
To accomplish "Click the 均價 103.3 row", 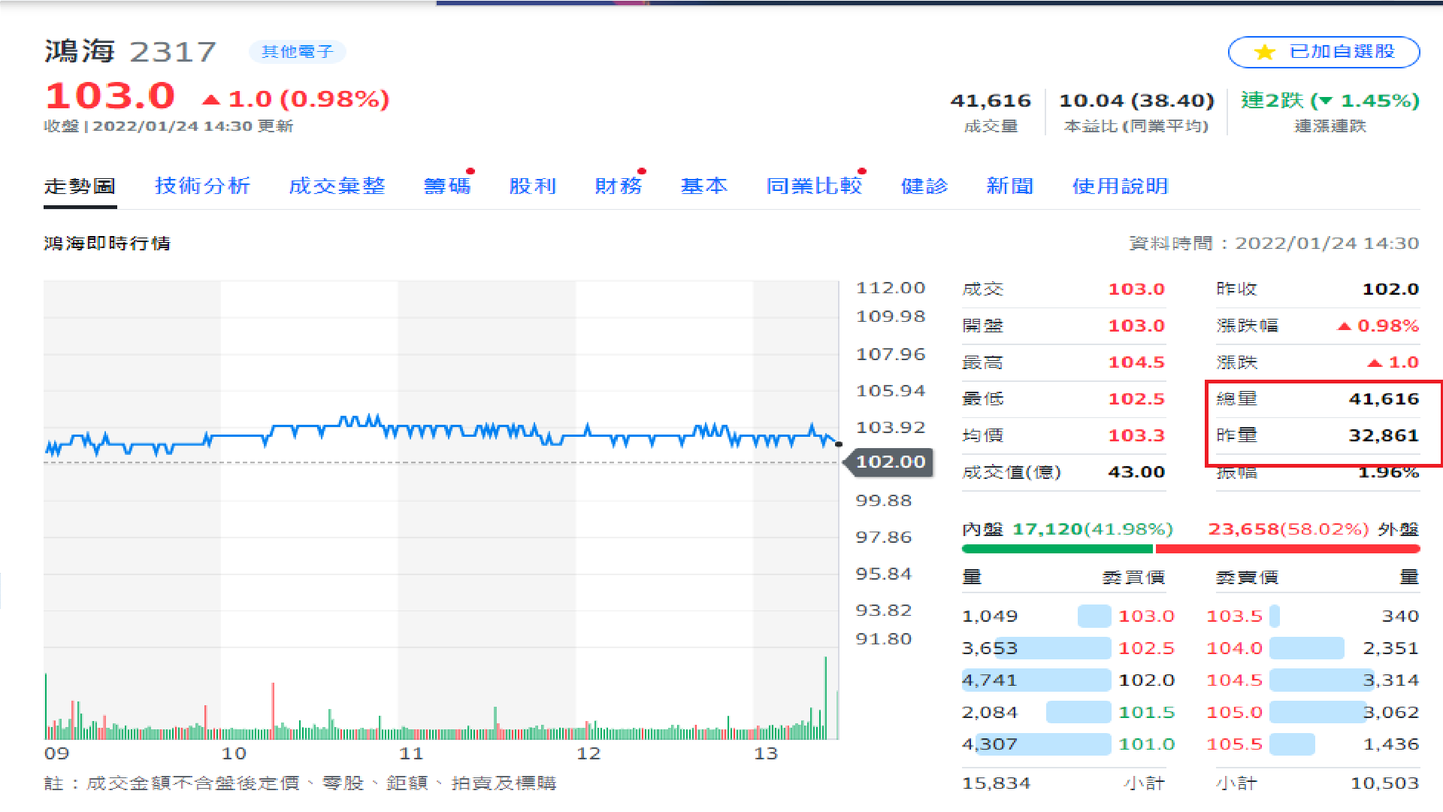I will (1063, 435).
